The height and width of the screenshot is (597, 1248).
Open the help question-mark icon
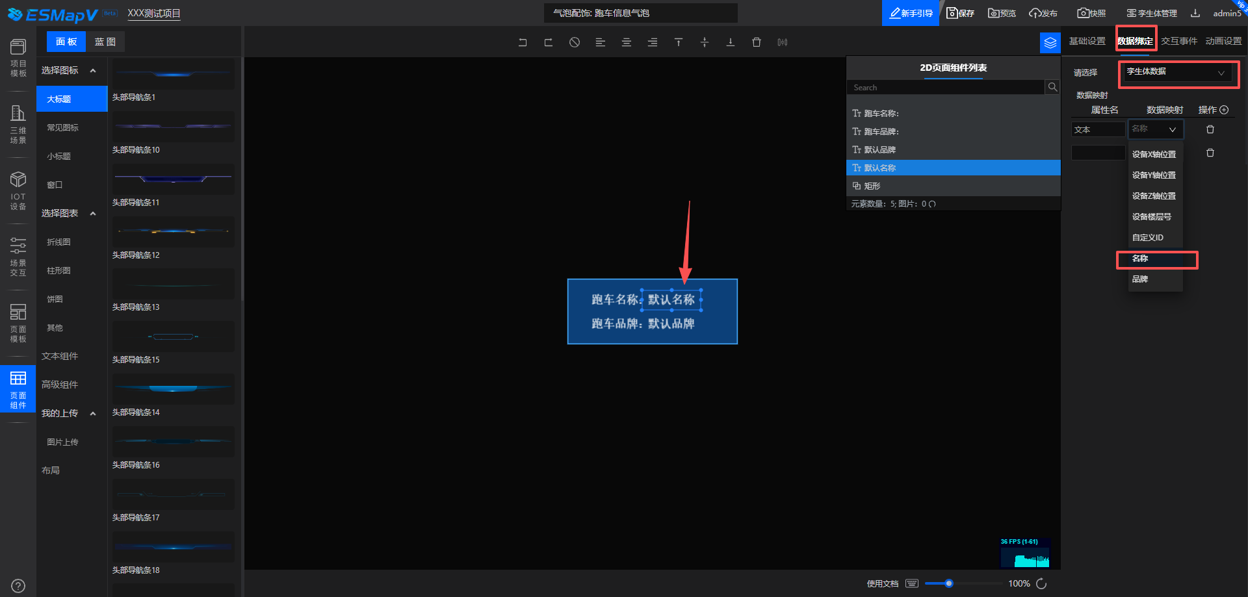pos(18,586)
